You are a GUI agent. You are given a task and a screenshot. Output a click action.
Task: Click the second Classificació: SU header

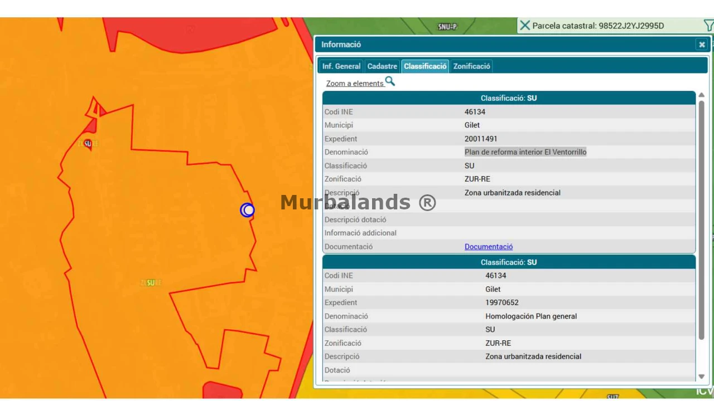(x=509, y=262)
